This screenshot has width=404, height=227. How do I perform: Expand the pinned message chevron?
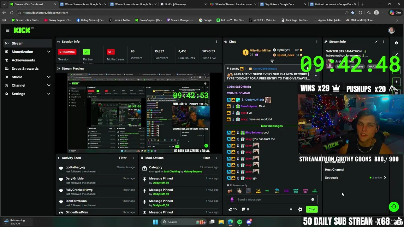[x=316, y=75]
